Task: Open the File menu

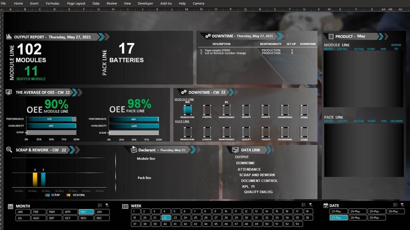Action: [3, 3]
